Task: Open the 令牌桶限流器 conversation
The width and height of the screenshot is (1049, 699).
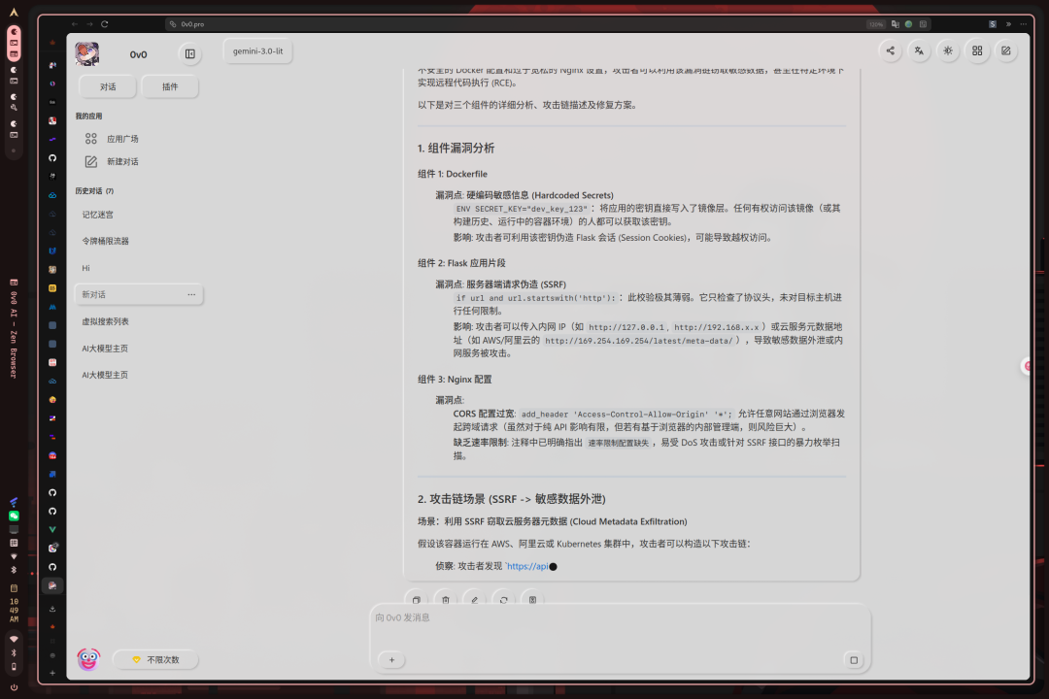Action: click(139, 241)
